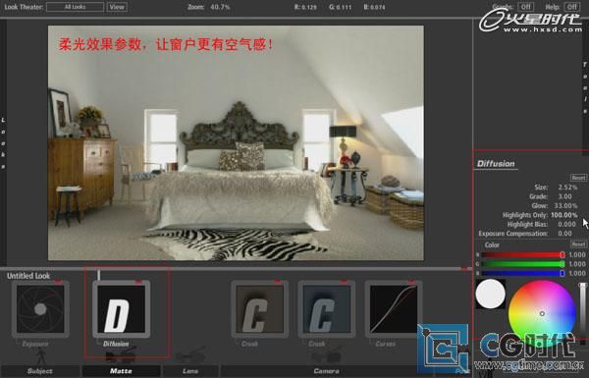The width and height of the screenshot is (589, 378).
Task: Adjust the red channel color slider
Action: click(523, 254)
